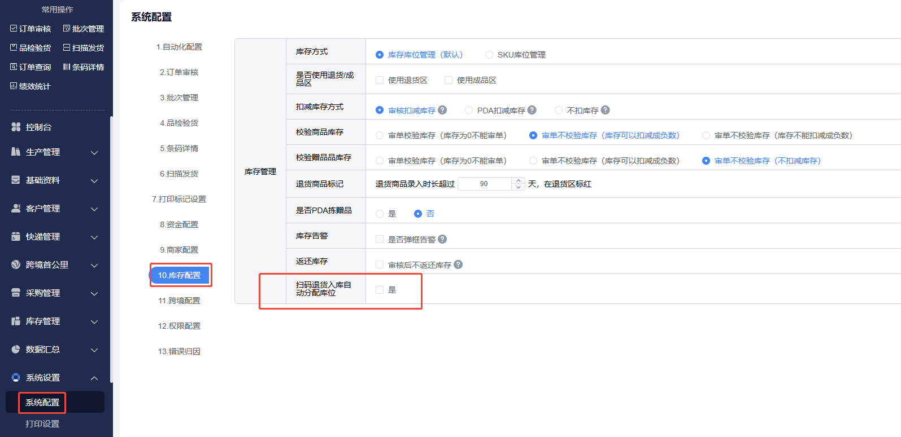Viewport: 901px width, 437px height.
Task: Open 条码详情 quick action
Action: pos(84,67)
